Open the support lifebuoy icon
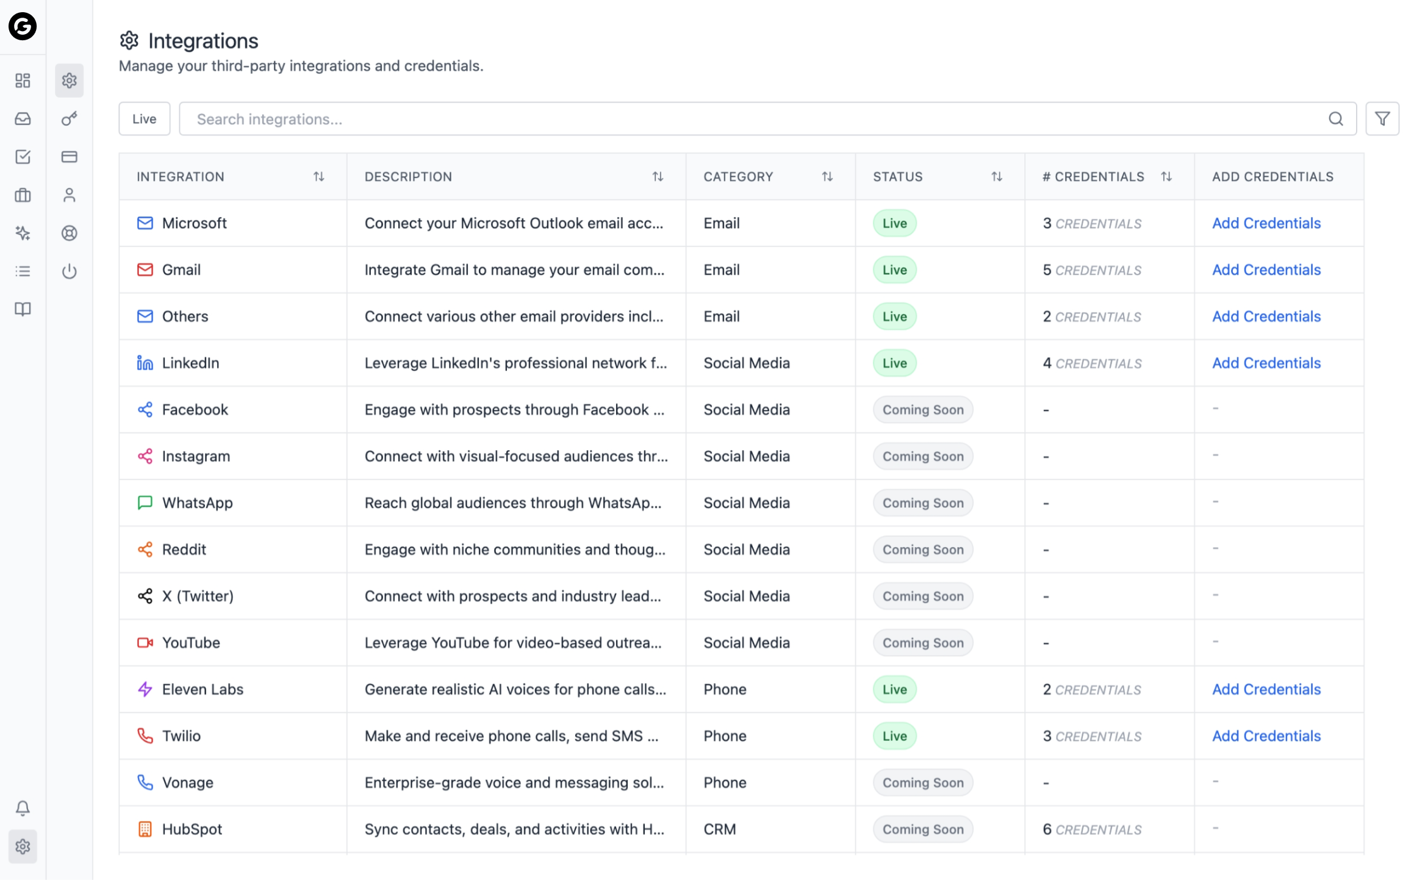 point(69,233)
